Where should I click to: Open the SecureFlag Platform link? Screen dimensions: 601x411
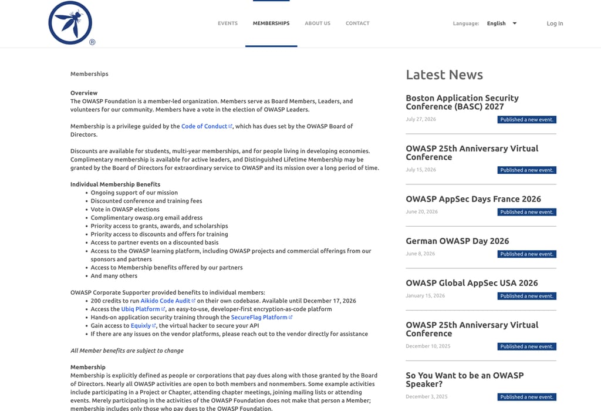tap(259, 318)
